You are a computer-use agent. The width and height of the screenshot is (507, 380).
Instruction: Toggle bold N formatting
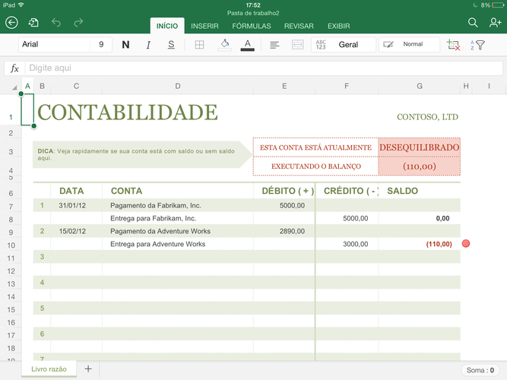coord(125,45)
